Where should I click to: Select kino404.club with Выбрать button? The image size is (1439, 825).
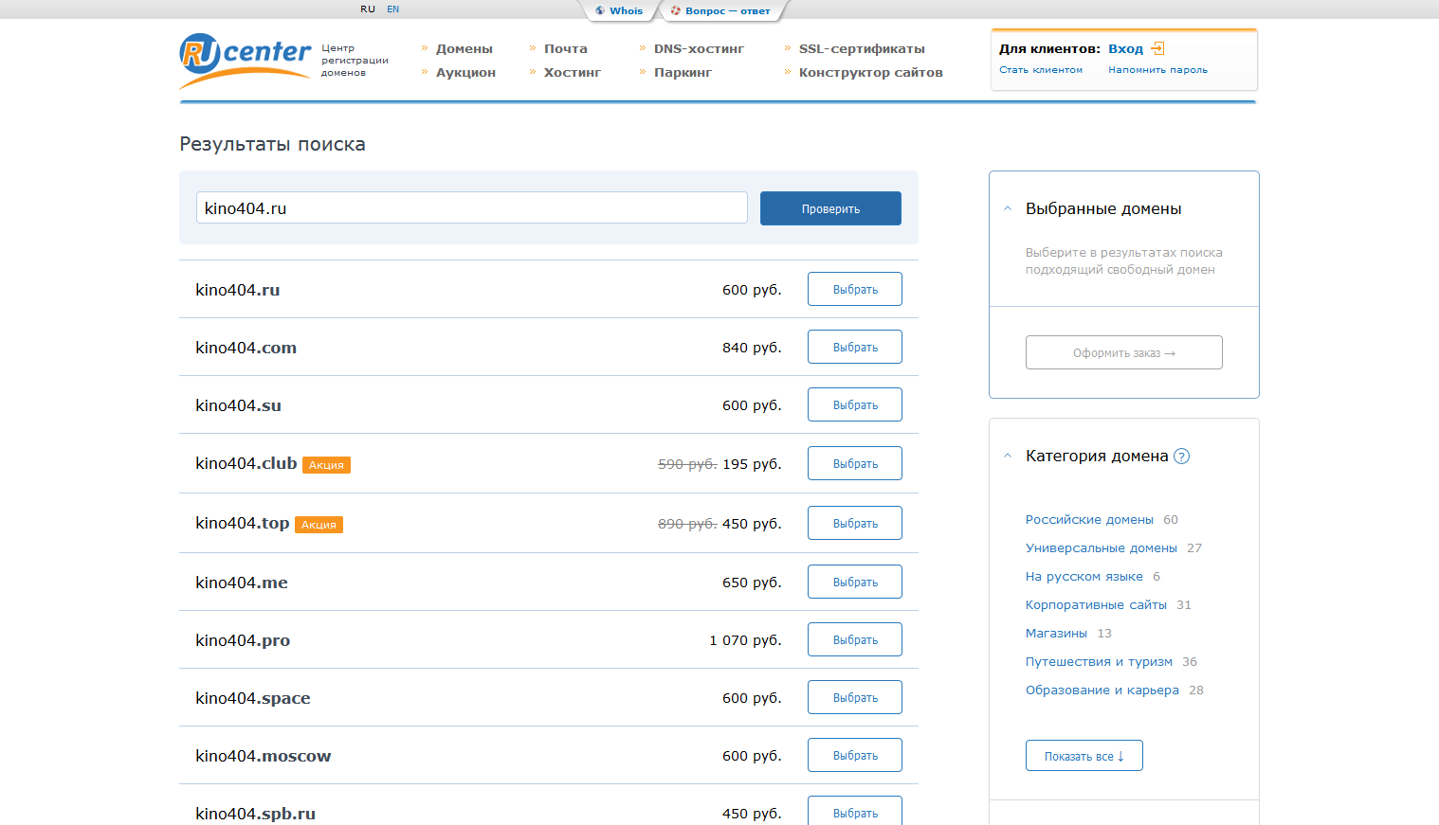pos(855,463)
